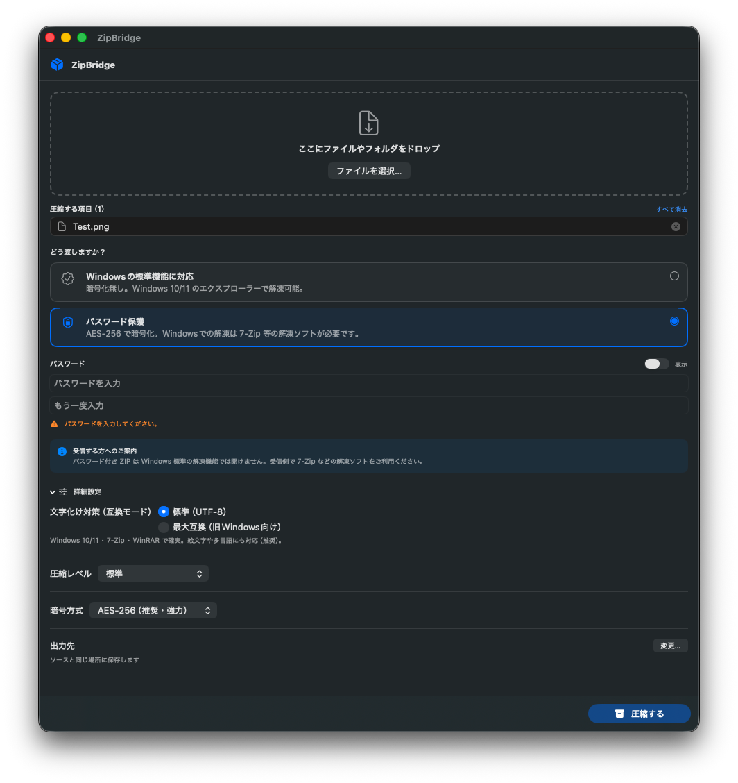Click the 出力先 label

62,646
